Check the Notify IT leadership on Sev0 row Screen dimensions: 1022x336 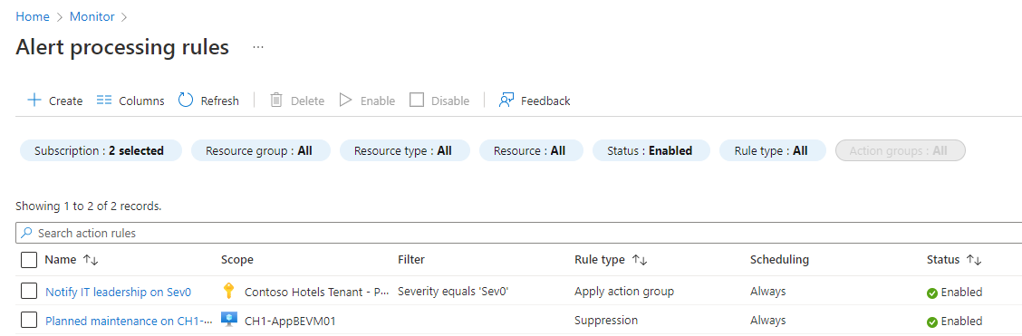(x=29, y=291)
